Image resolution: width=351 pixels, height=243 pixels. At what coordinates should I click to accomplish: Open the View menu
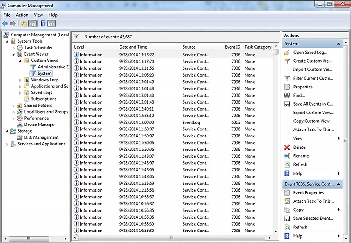(38, 15)
